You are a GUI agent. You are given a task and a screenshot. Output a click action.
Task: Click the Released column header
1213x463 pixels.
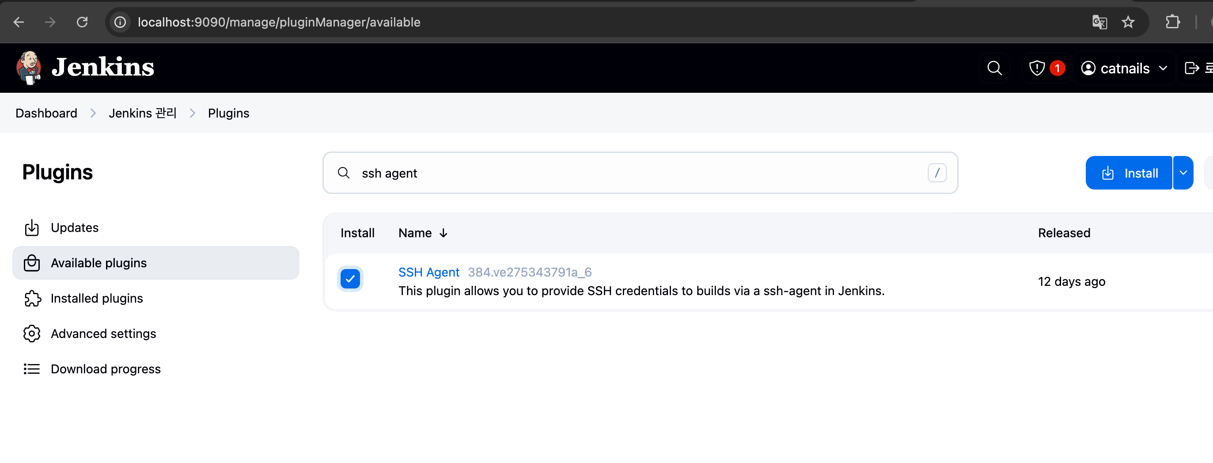click(1064, 233)
